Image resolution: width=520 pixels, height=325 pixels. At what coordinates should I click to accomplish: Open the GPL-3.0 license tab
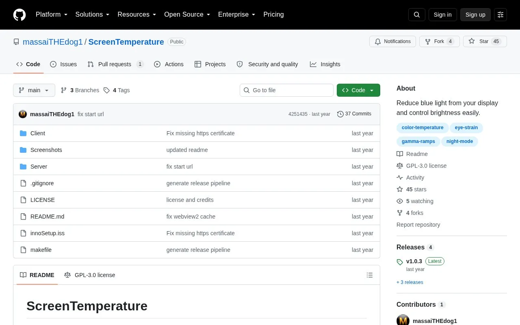point(90,275)
